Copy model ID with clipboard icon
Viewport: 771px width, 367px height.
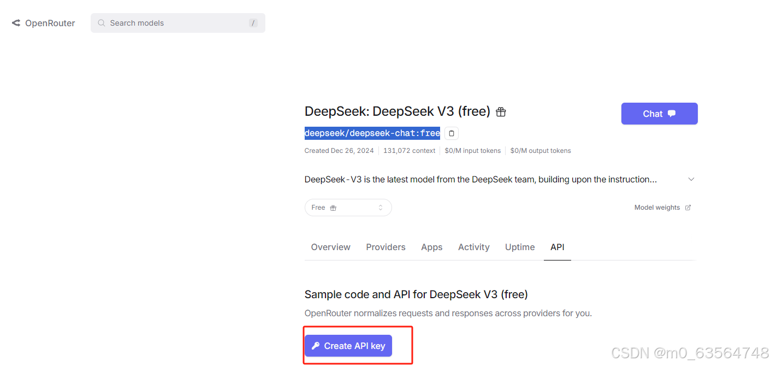[451, 133]
